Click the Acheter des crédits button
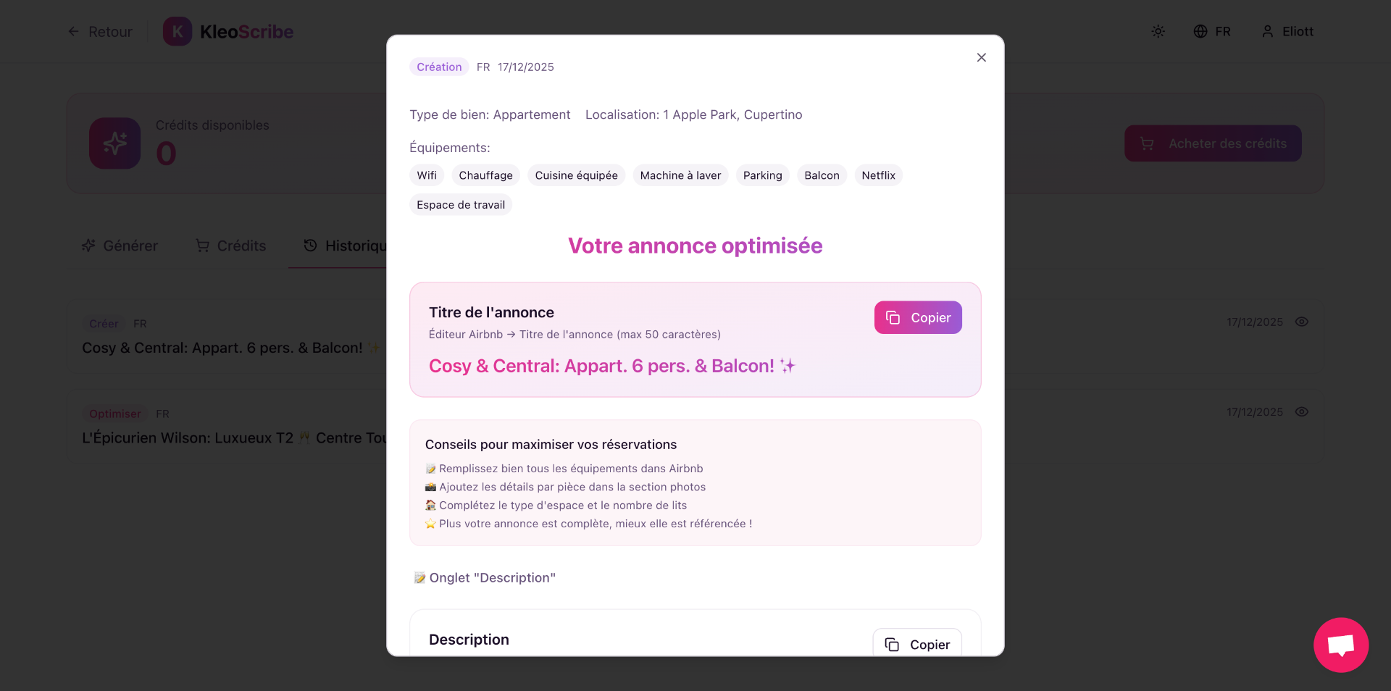The image size is (1391, 691). (1213, 143)
